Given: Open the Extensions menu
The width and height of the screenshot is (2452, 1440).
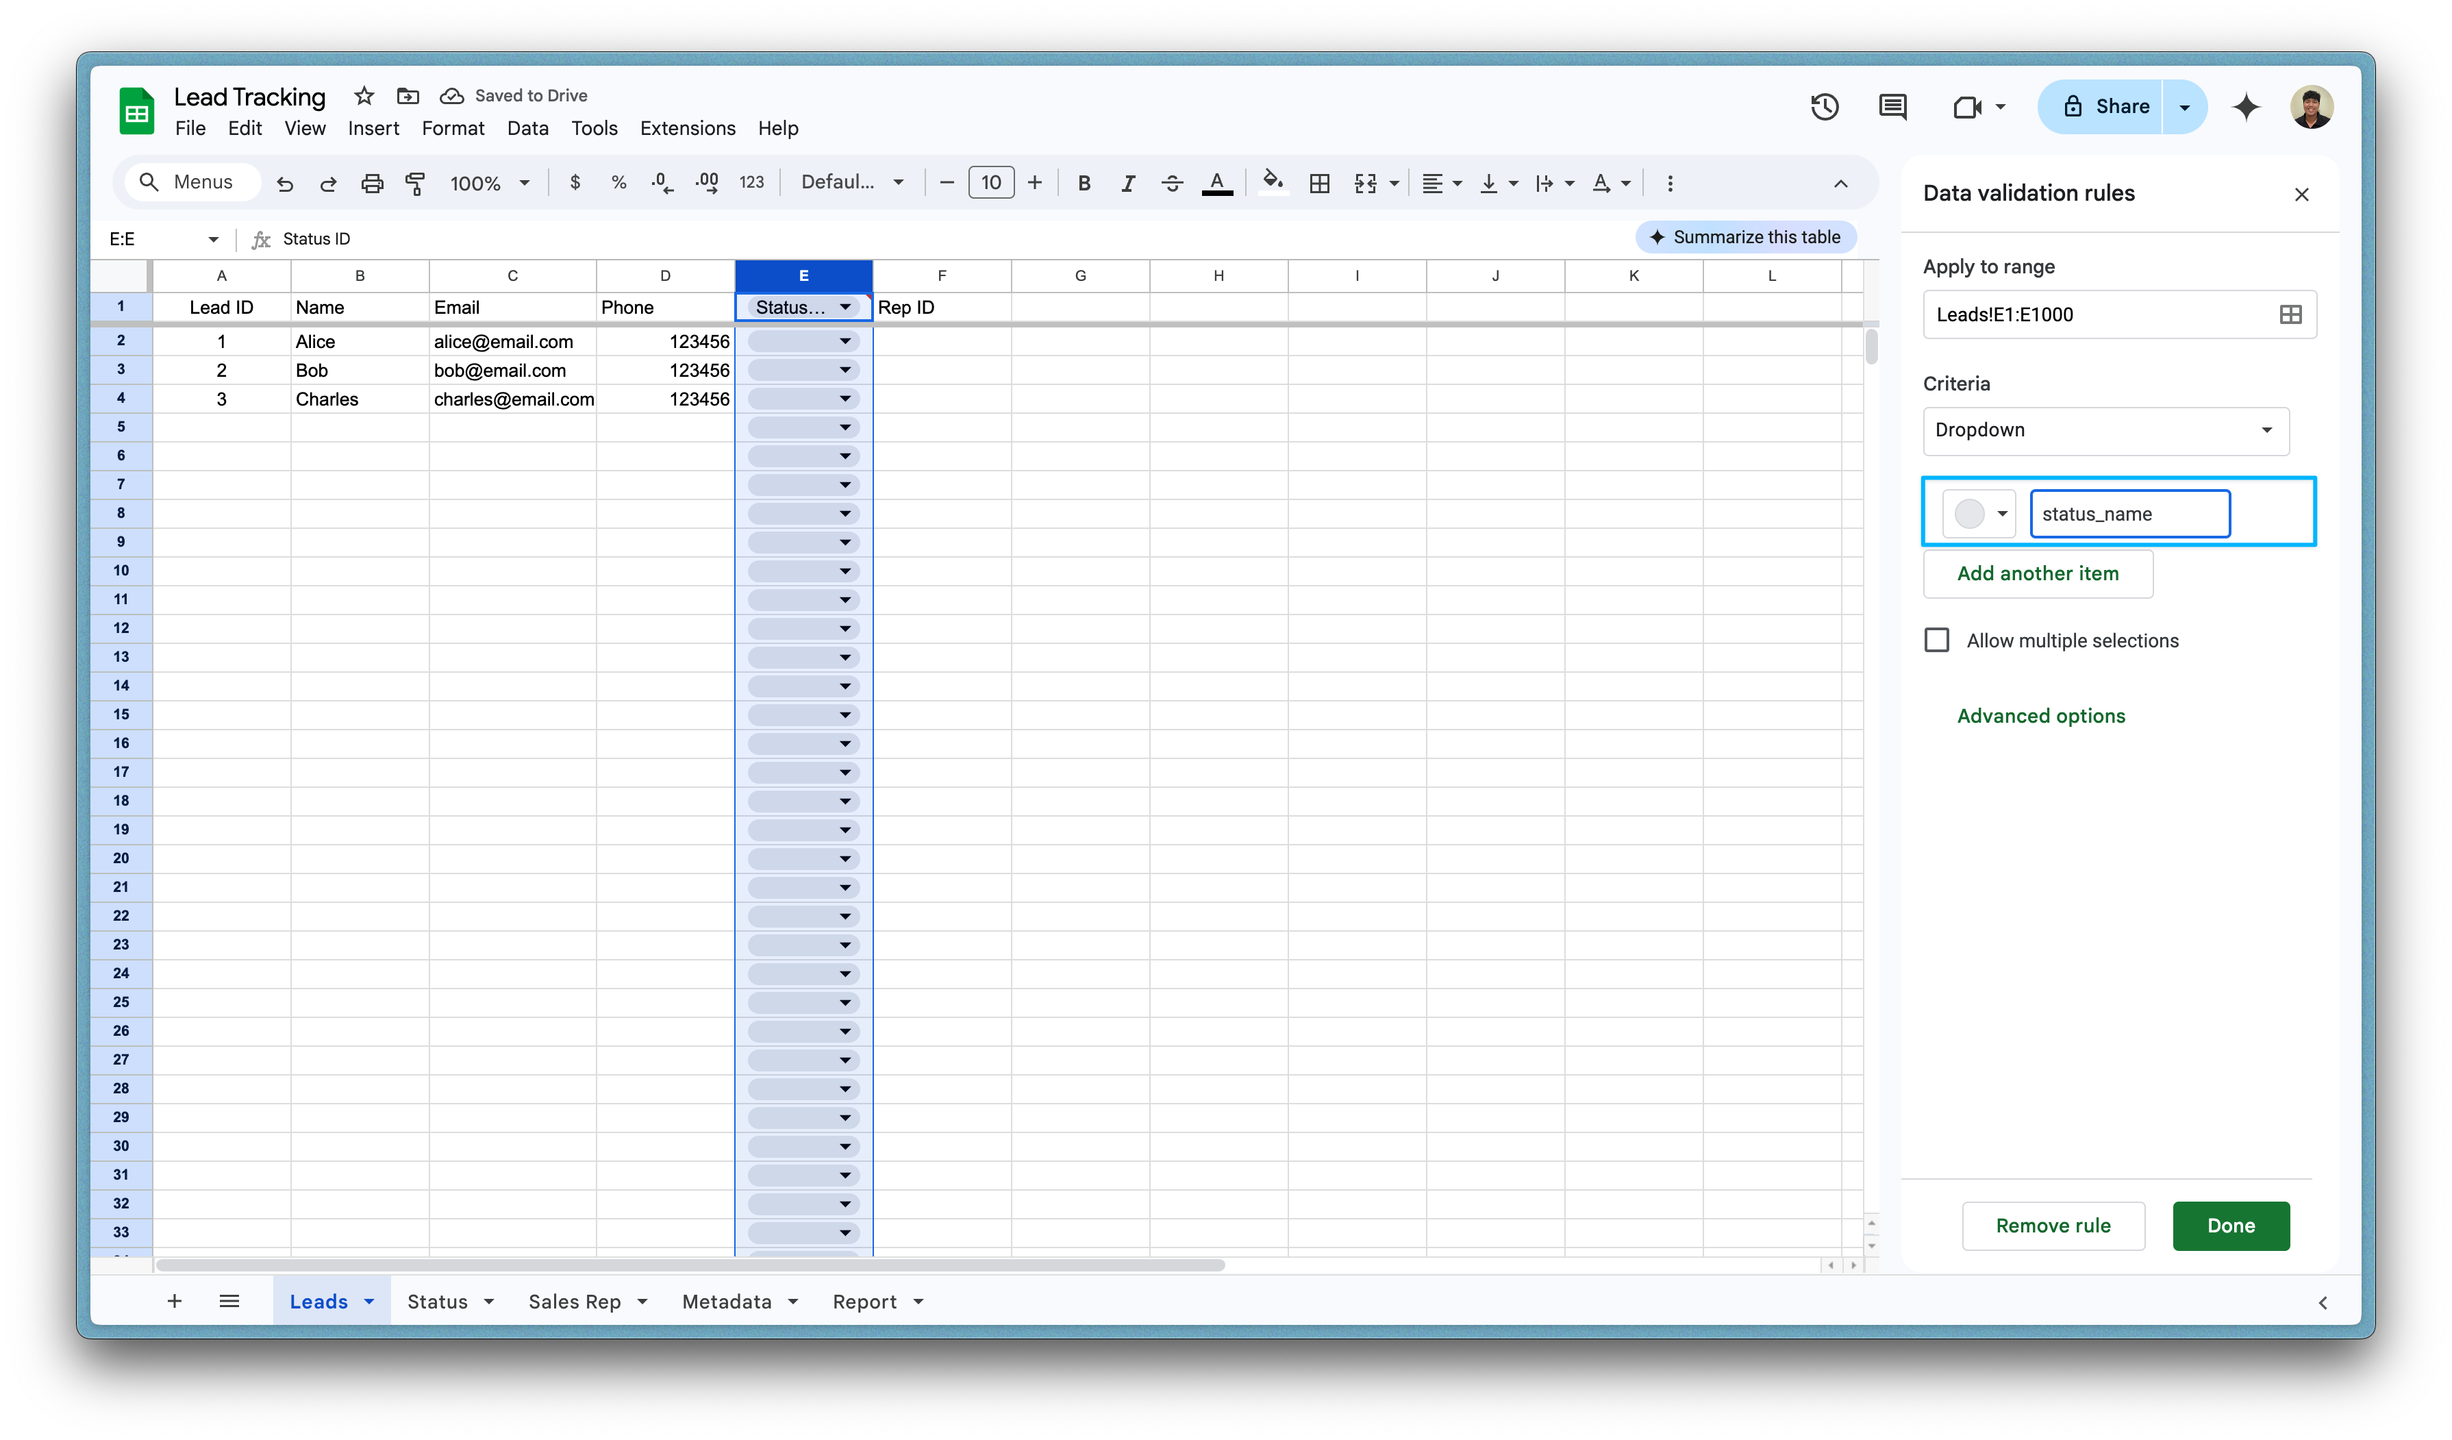Looking at the screenshot, I should [x=687, y=128].
